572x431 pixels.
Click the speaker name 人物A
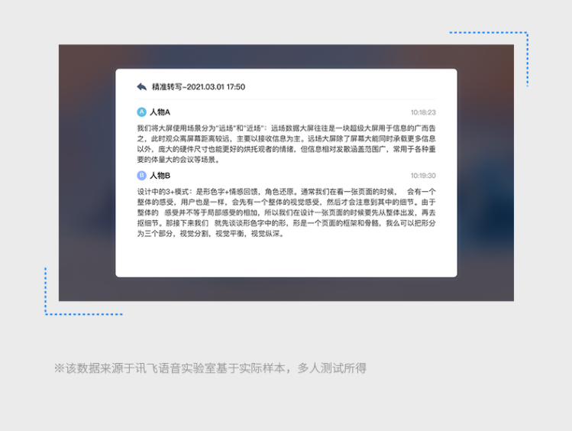pos(160,112)
